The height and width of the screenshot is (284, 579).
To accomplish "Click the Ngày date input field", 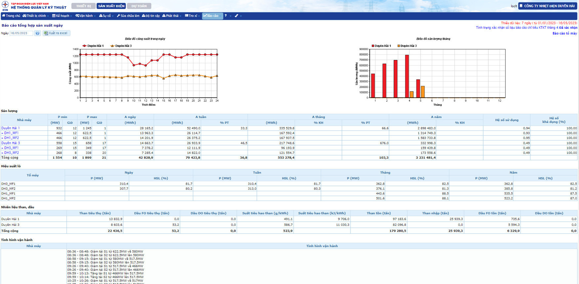I will [21, 33].
